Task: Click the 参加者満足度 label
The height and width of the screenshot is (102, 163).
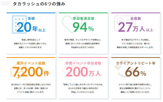Action: coord(83,19)
